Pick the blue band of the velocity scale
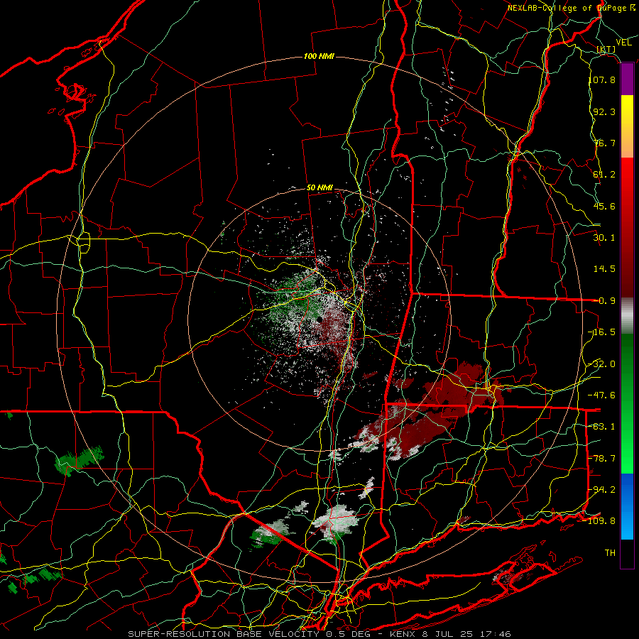Screen dimensions: 639x639 coord(627,506)
